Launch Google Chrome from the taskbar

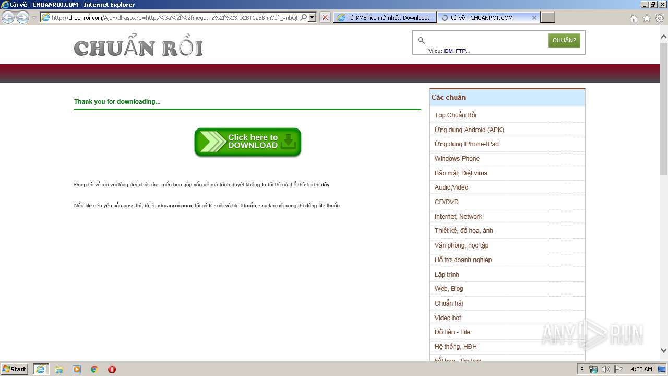coord(94,369)
